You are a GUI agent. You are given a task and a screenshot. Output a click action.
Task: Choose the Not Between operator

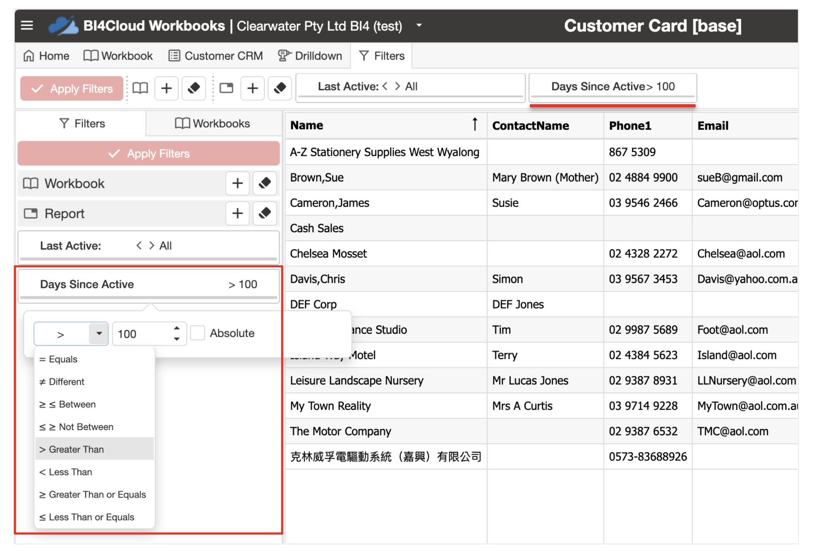tap(95, 427)
